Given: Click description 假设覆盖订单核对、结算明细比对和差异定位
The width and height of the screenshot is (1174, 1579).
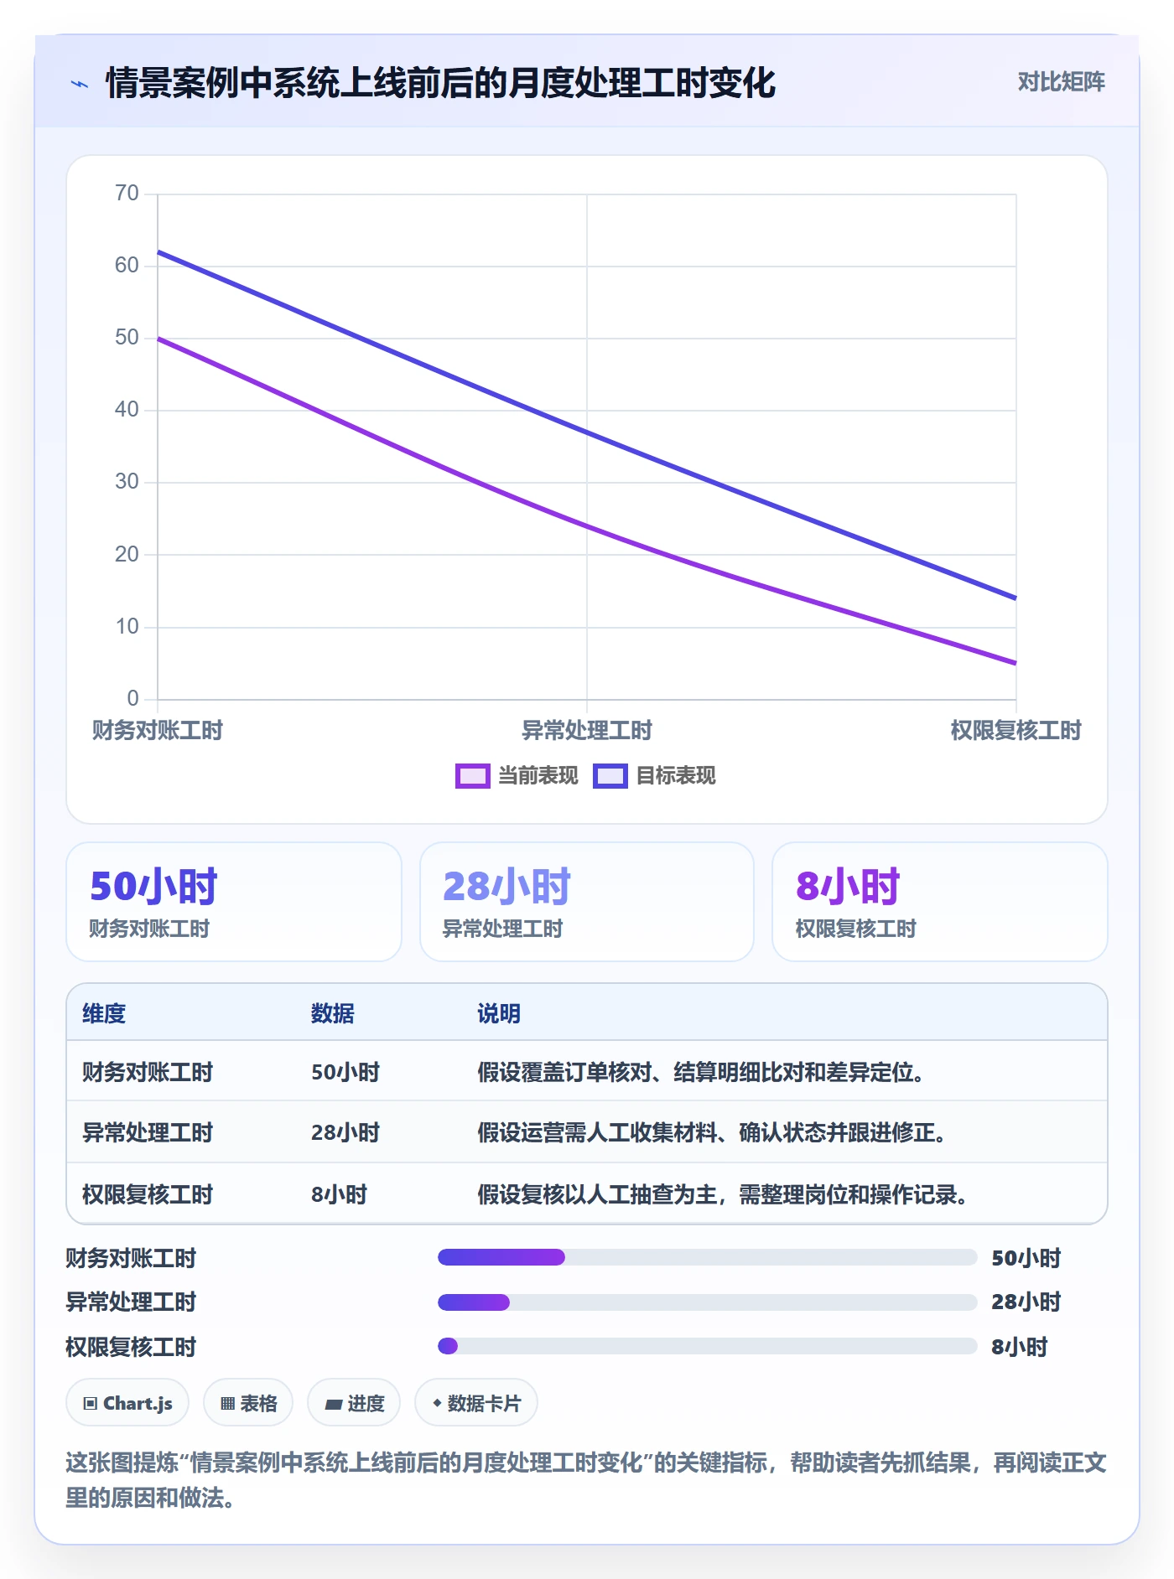Looking at the screenshot, I should pyautogui.click(x=701, y=1072).
